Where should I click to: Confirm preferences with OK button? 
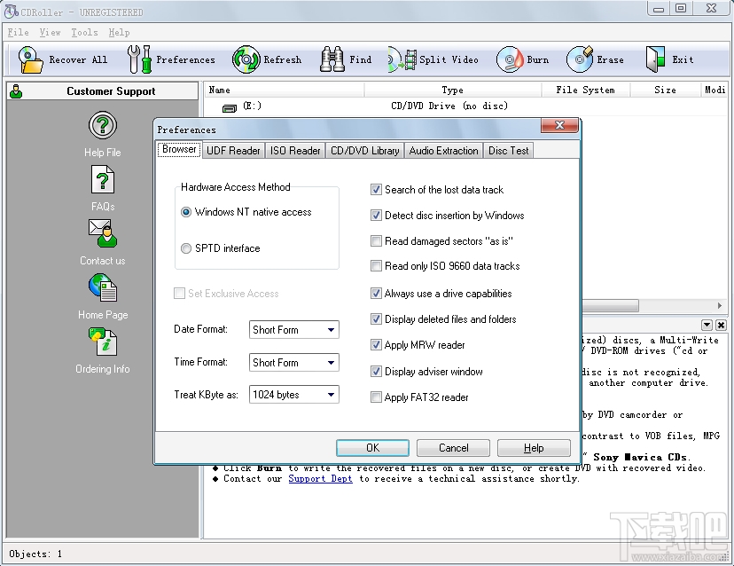coord(372,448)
